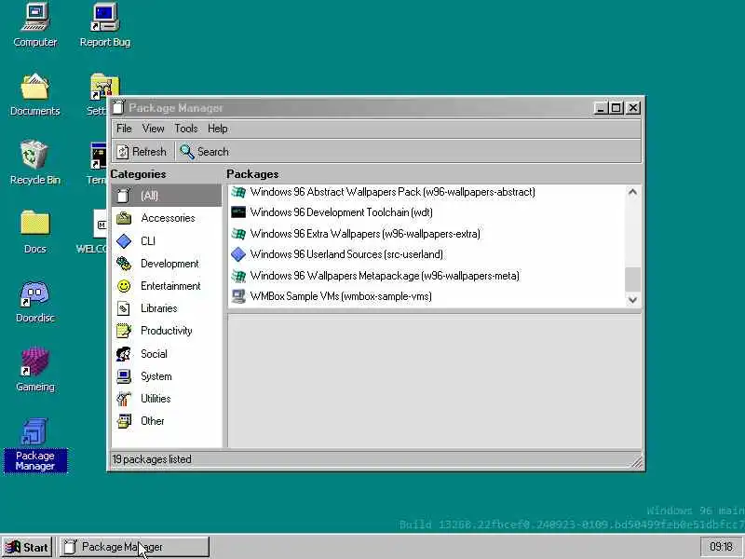Click the Libraries category label
The width and height of the screenshot is (745, 559).
(158, 308)
